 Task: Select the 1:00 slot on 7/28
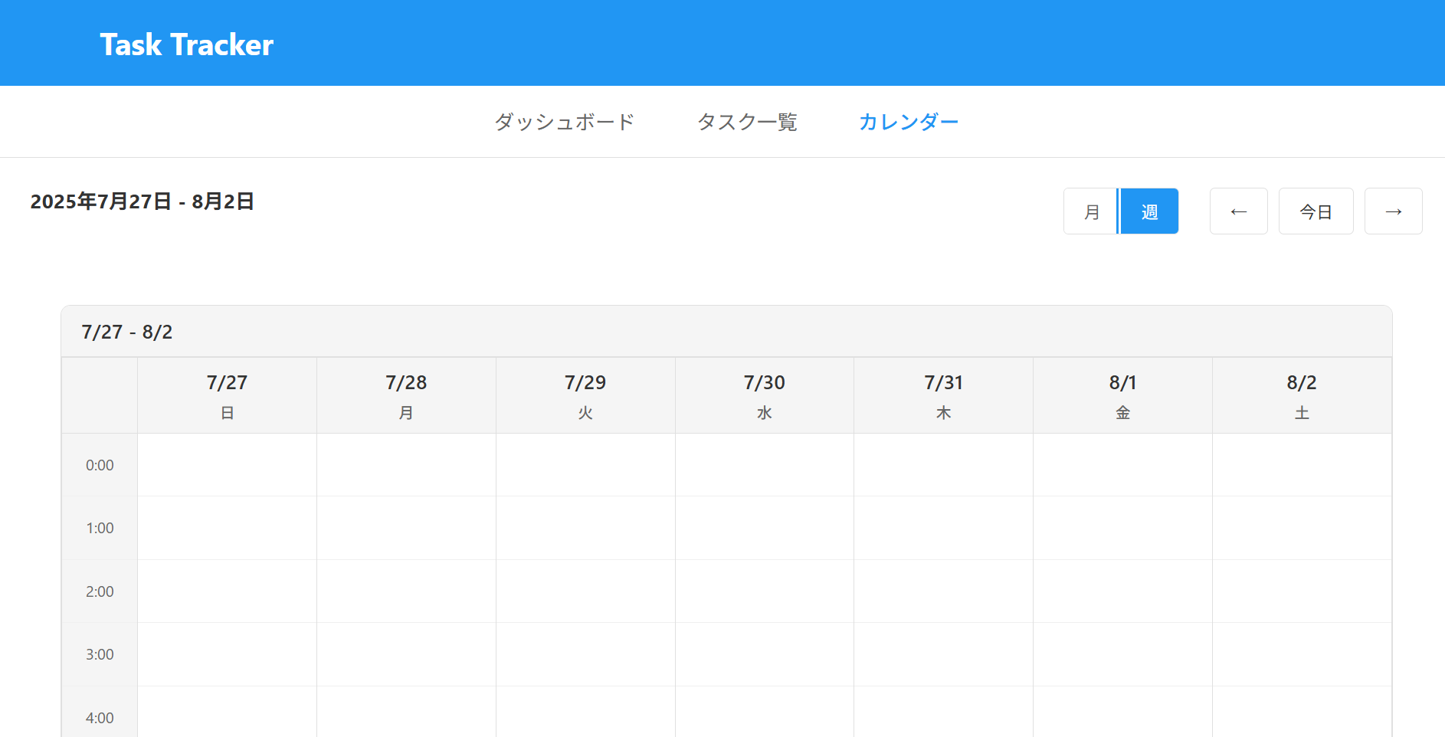(406, 528)
